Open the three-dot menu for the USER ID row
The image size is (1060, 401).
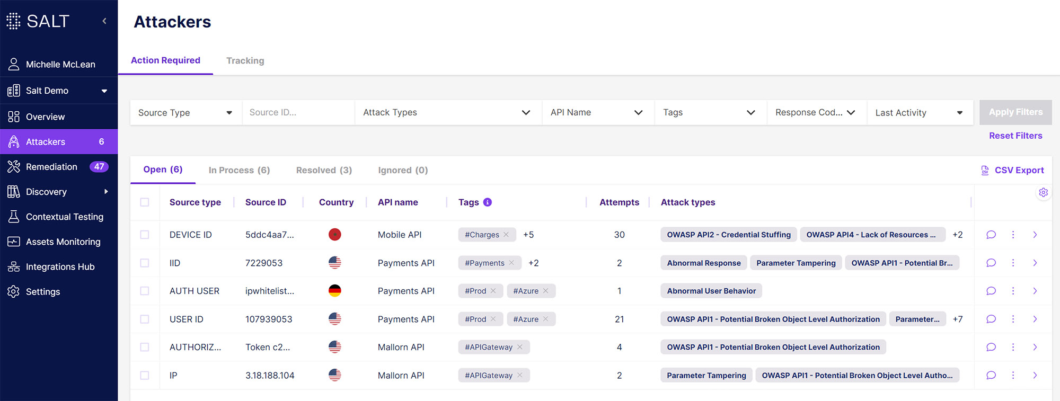pos(1013,319)
